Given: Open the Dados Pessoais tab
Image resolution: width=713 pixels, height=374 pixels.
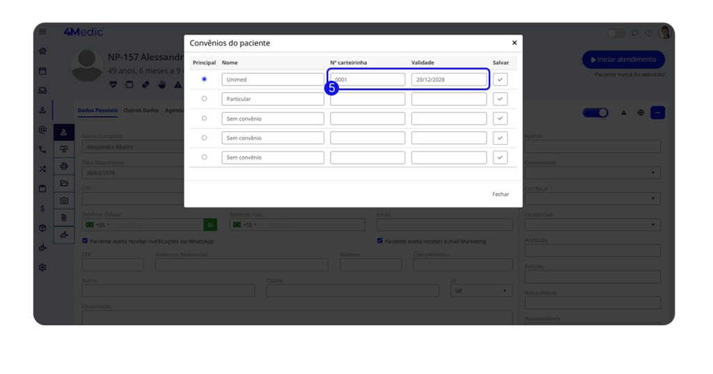Looking at the screenshot, I should (97, 111).
